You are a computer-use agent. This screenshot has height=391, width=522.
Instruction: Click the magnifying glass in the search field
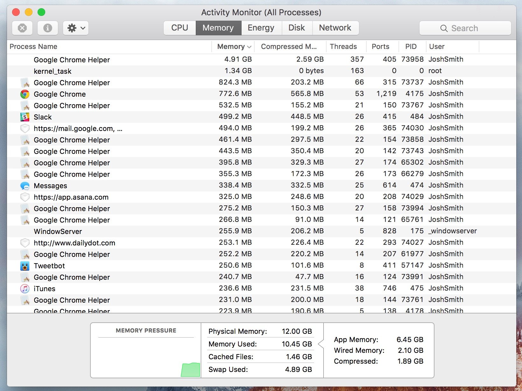pos(444,28)
